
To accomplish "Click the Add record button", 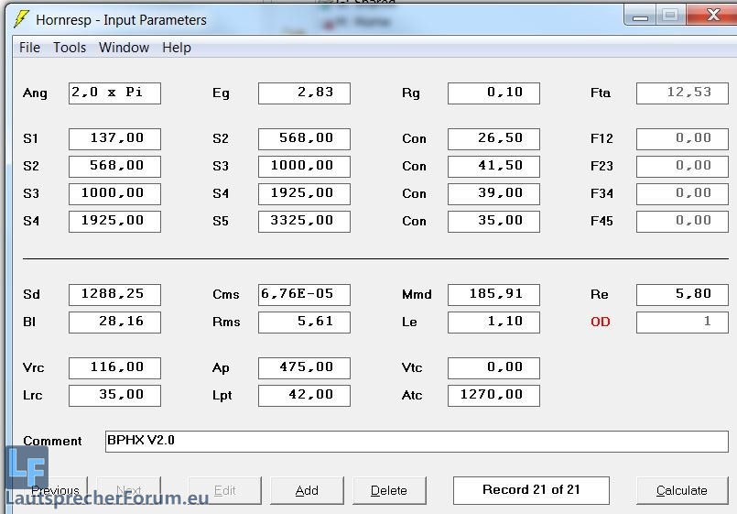I will point(307,490).
